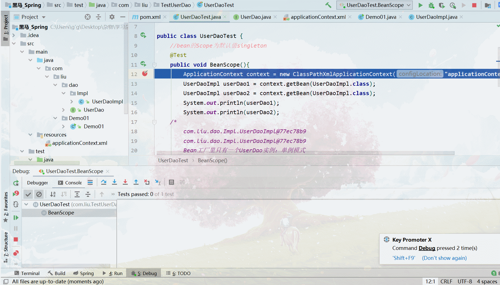Viewport: 500px width, 285px height.
Task: Click Step Into in debug toolbar
Action: pyautogui.click(x=114, y=182)
